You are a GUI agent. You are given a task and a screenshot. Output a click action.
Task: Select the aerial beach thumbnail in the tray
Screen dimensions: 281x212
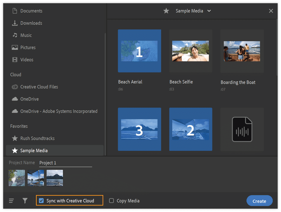point(17,178)
